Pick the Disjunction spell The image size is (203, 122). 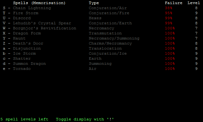click(100, 48)
